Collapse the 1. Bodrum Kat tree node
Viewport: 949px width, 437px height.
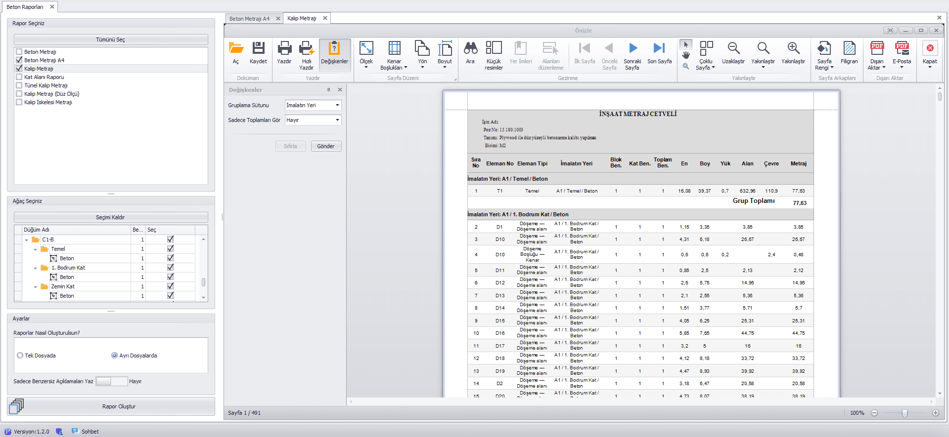click(x=36, y=268)
